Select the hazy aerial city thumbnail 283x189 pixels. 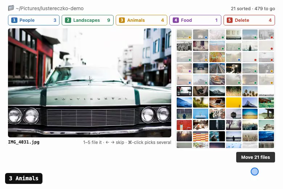point(250,136)
